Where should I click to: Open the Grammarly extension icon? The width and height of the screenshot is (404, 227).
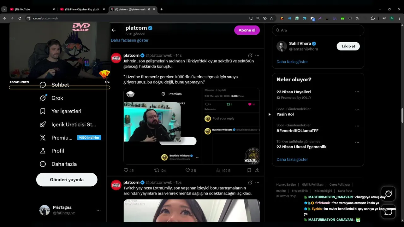click(297, 18)
